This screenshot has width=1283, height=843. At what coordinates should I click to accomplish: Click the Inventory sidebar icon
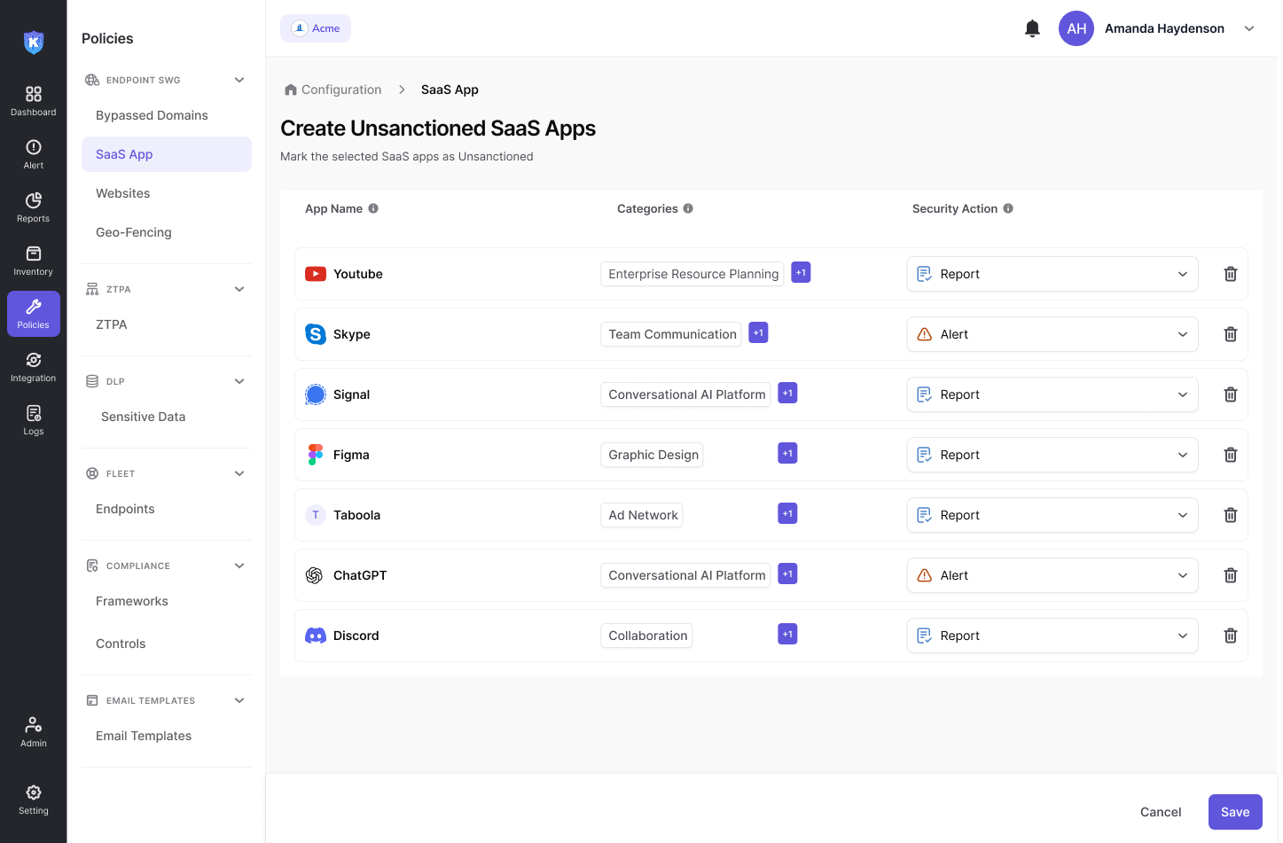pyautogui.click(x=34, y=261)
